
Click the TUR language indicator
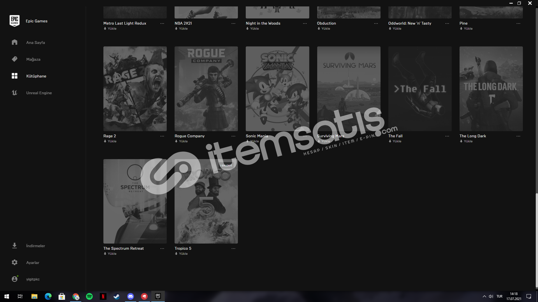point(499,296)
